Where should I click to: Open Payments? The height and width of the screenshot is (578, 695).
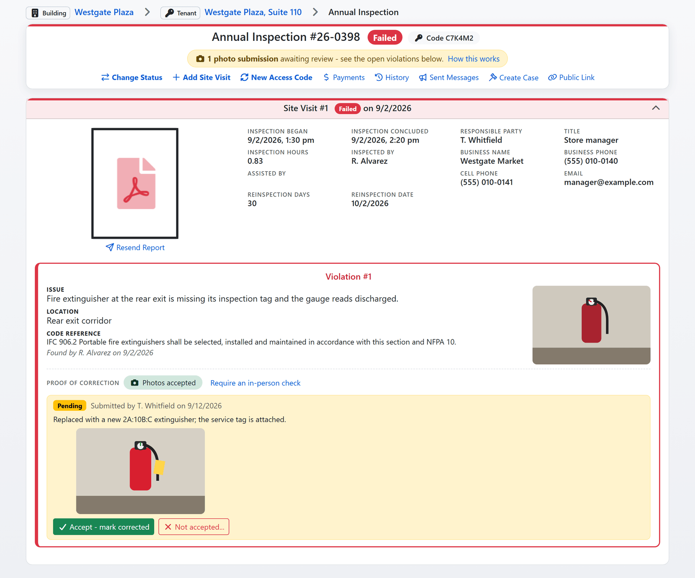pos(344,77)
